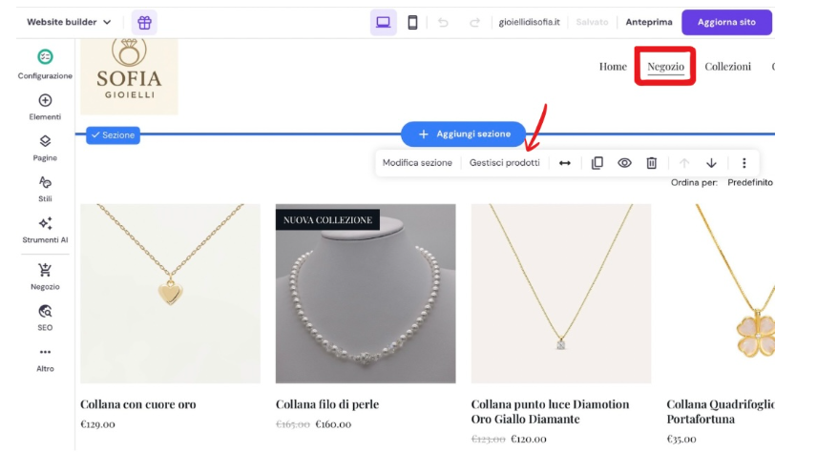Screen dimensions: 838x452
Task: Open the Anteprima preview link
Action: pos(649,22)
